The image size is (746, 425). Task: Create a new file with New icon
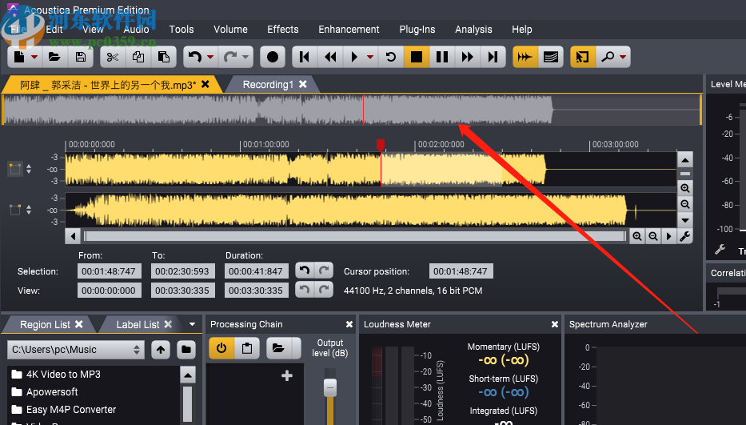(x=19, y=57)
